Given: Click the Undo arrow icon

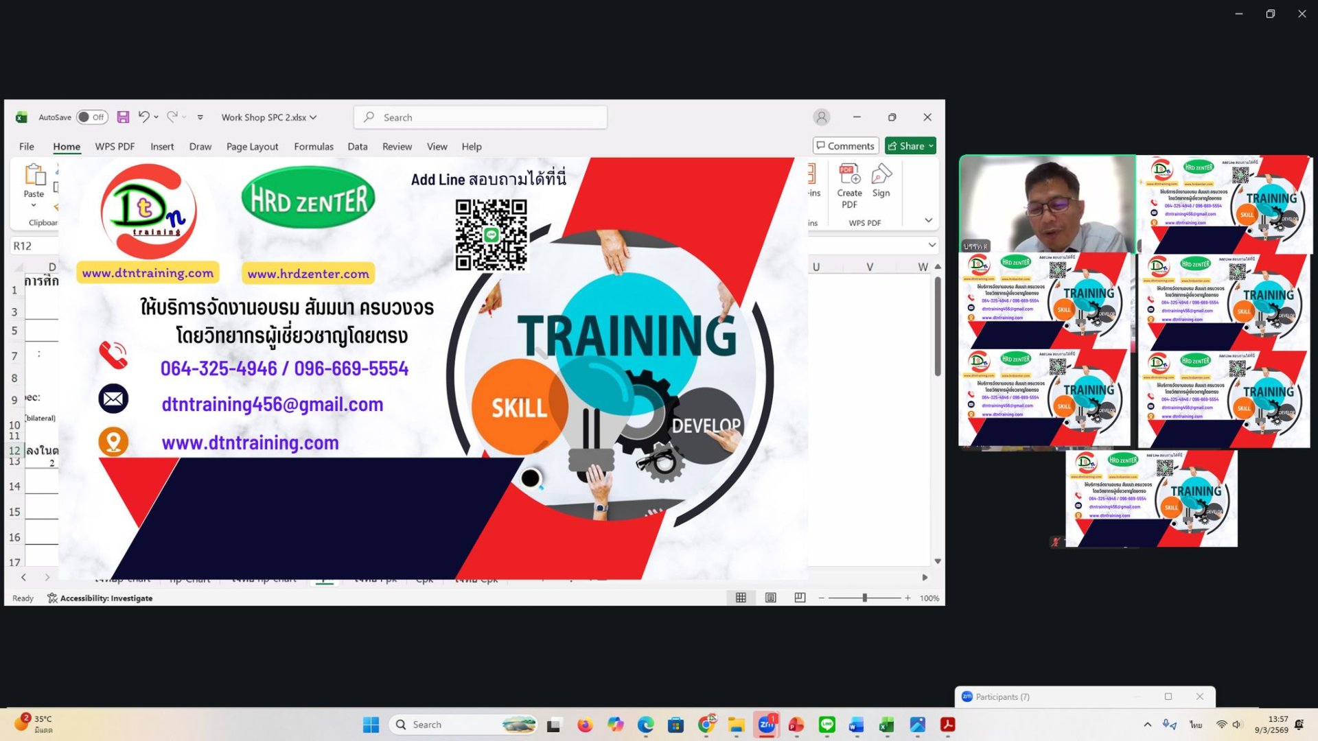Looking at the screenshot, I should point(143,117).
